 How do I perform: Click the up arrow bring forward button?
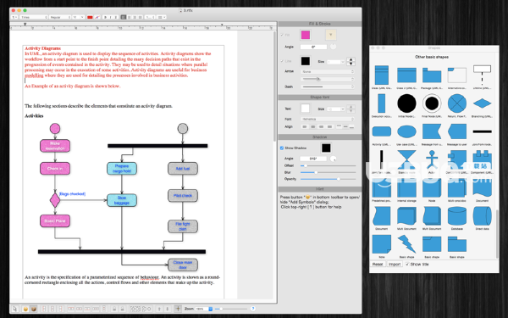(x=159, y=309)
